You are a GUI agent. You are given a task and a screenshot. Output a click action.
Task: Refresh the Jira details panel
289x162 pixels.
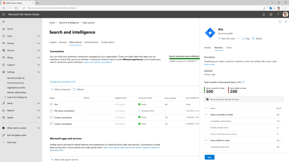coord(281,22)
